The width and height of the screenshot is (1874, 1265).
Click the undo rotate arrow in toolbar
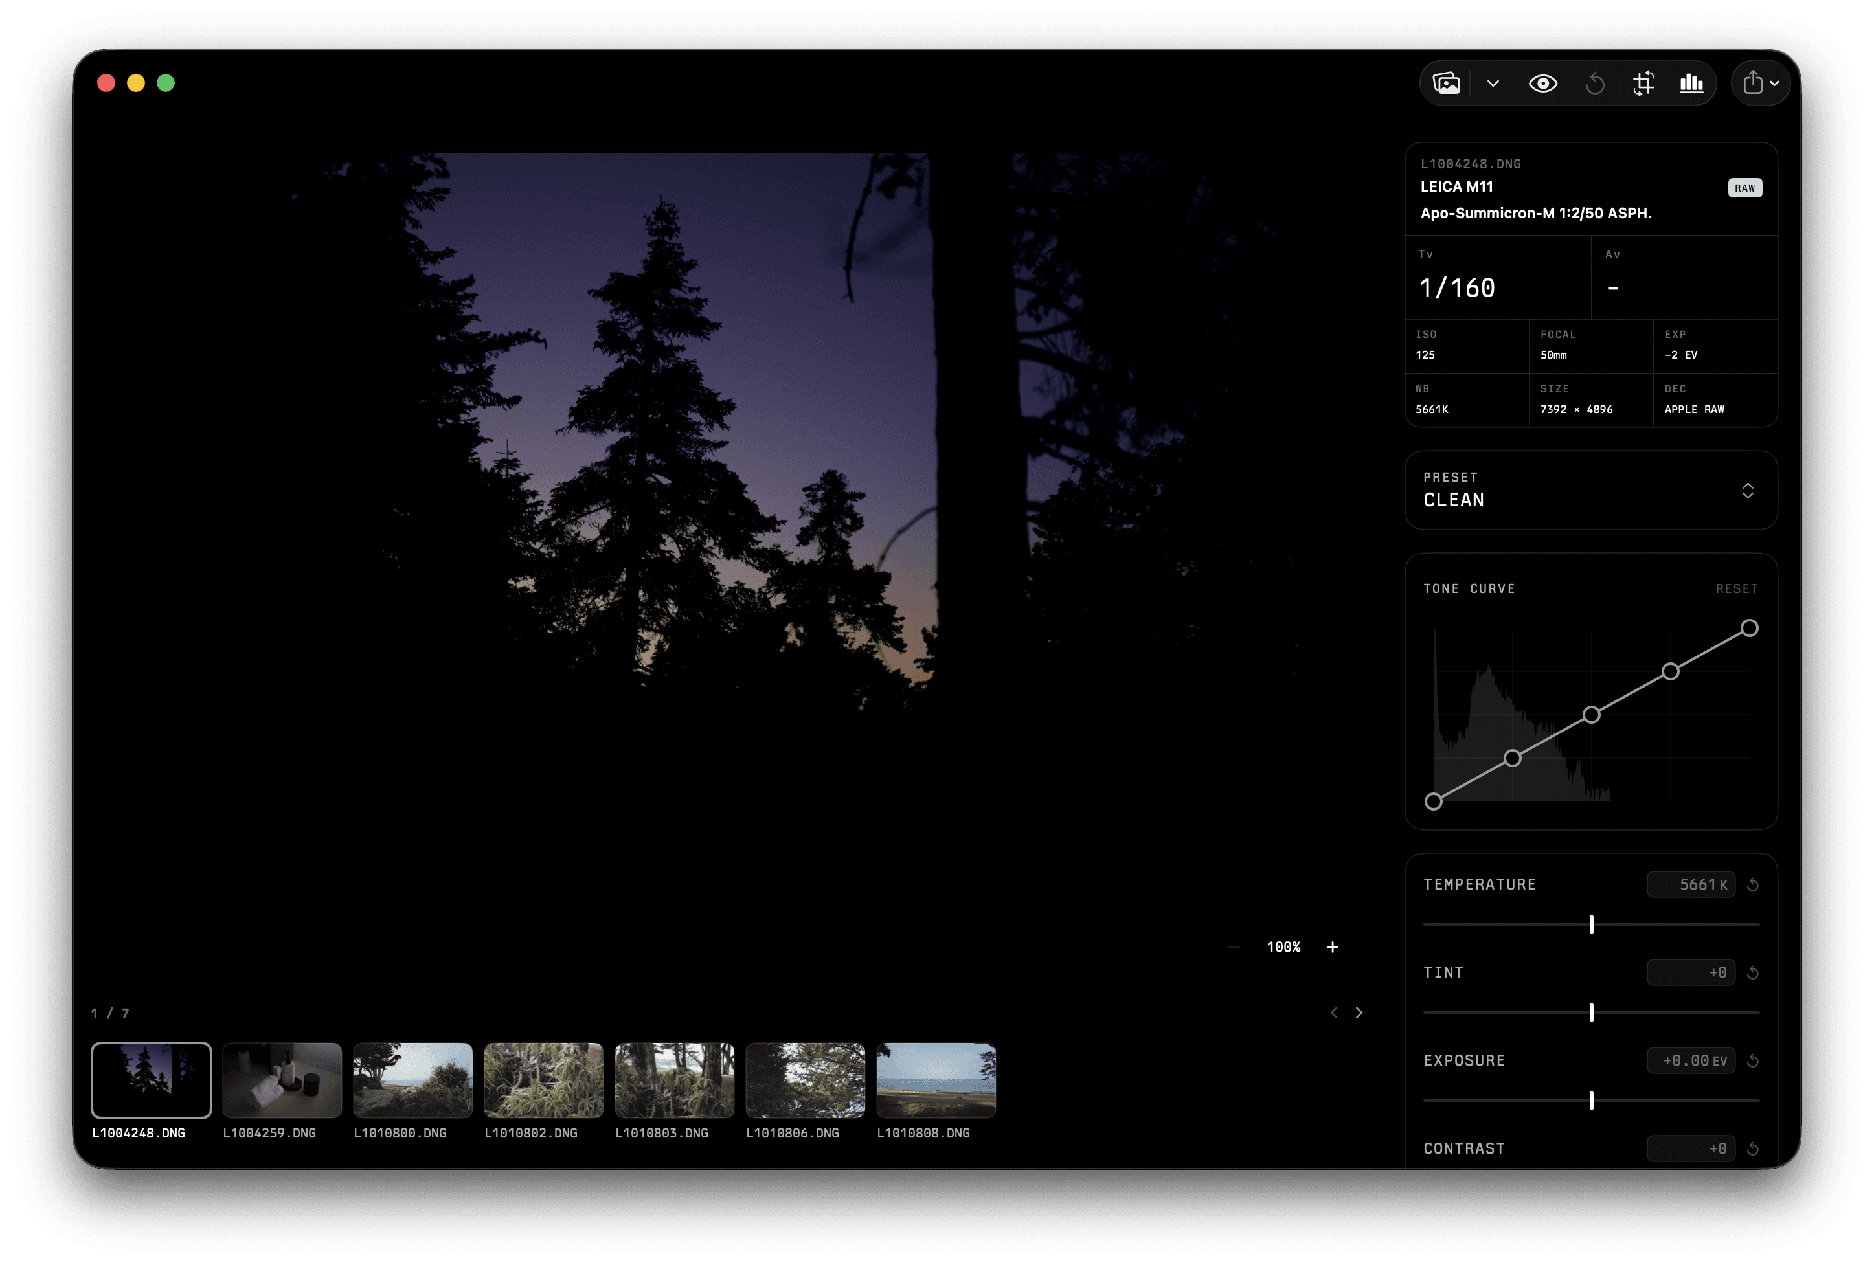click(x=1594, y=83)
